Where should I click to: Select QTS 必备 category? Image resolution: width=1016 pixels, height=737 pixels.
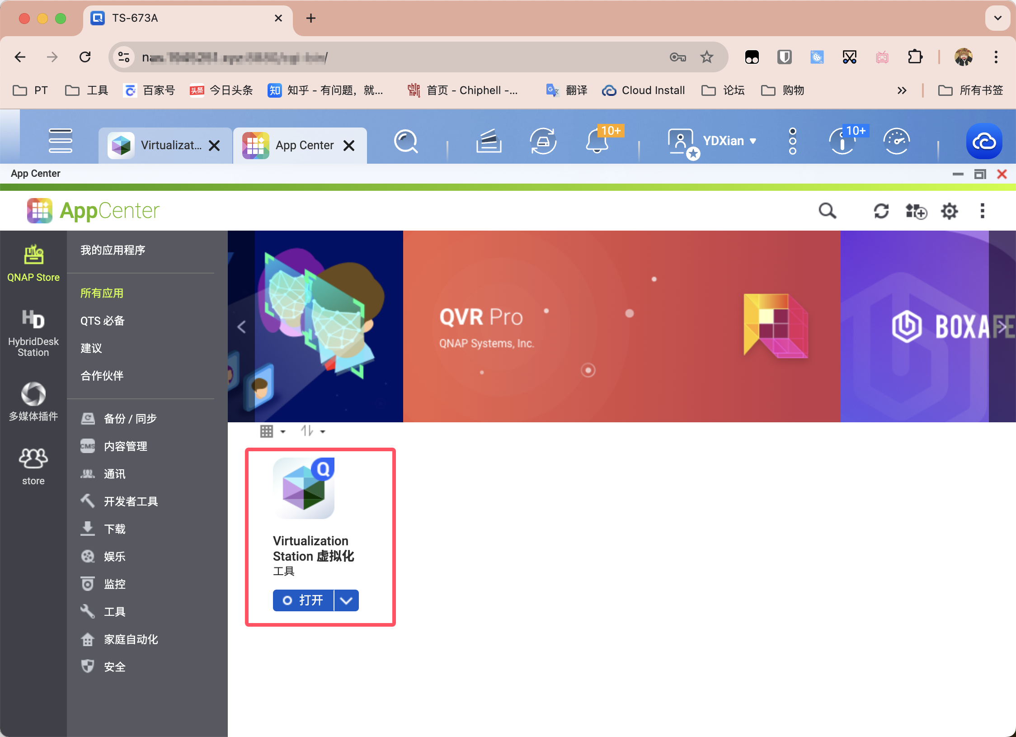point(102,321)
